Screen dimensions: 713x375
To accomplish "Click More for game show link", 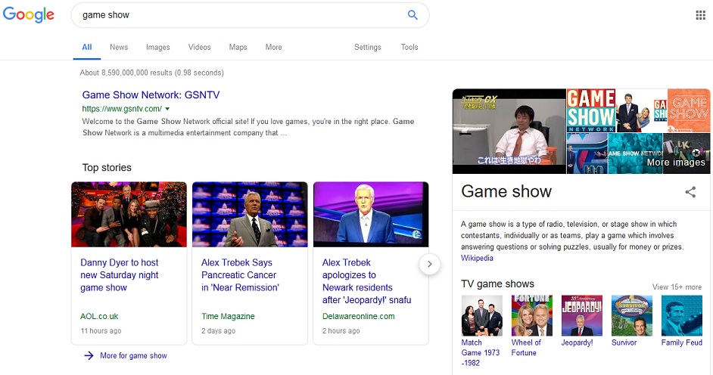I will pos(133,355).
